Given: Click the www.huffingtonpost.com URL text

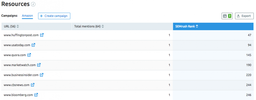Looking at the screenshot, I should click(x=21, y=35).
